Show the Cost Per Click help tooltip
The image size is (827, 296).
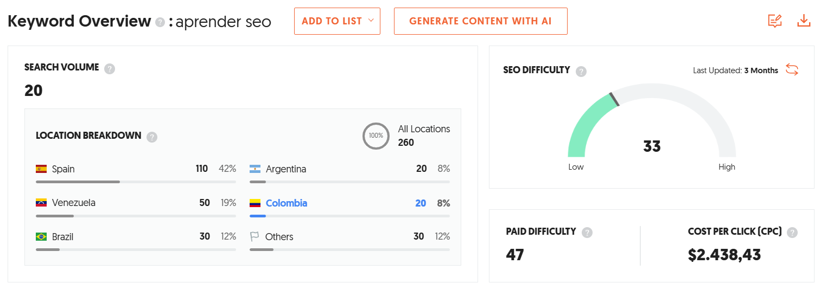click(792, 233)
